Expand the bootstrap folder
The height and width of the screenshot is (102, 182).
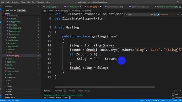point(11,62)
